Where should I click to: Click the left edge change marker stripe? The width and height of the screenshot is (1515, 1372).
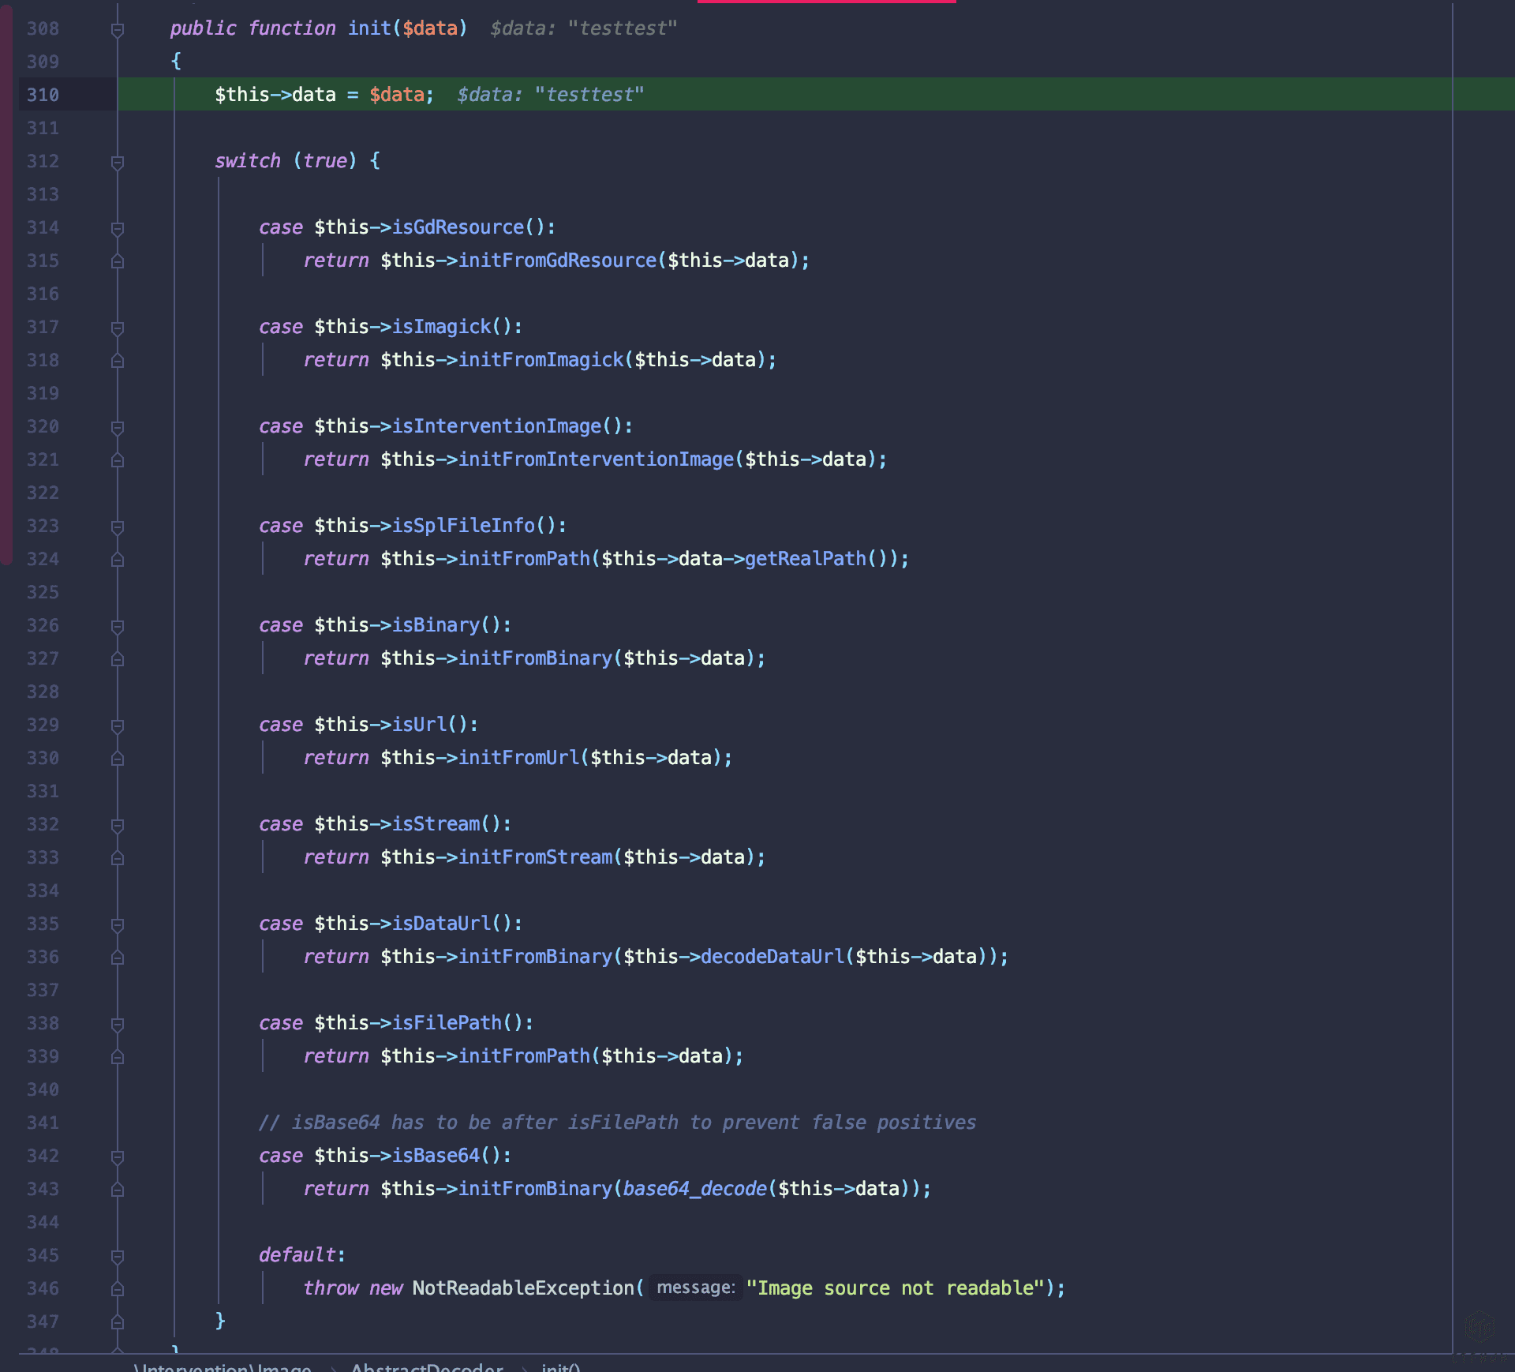pos(6,284)
